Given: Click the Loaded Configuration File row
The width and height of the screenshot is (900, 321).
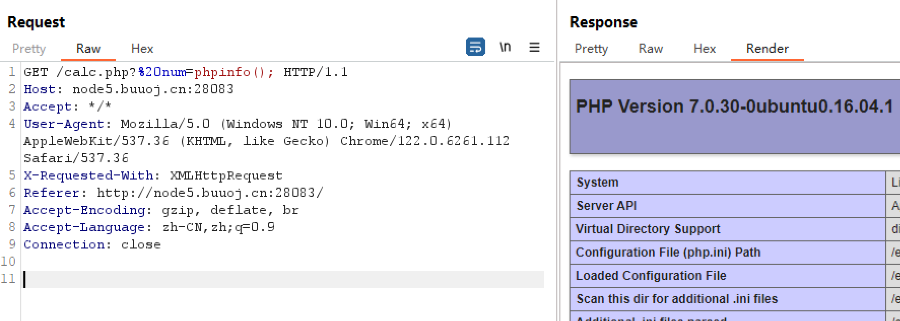Looking at the screenshot, I should 735,276.
